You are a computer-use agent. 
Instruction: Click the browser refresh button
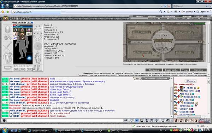point(165,6)
